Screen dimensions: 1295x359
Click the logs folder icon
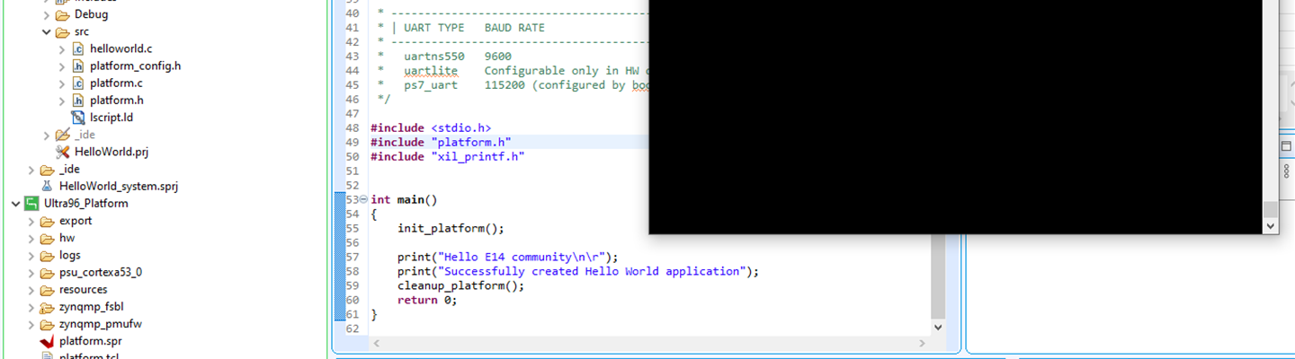pos(47,255)
